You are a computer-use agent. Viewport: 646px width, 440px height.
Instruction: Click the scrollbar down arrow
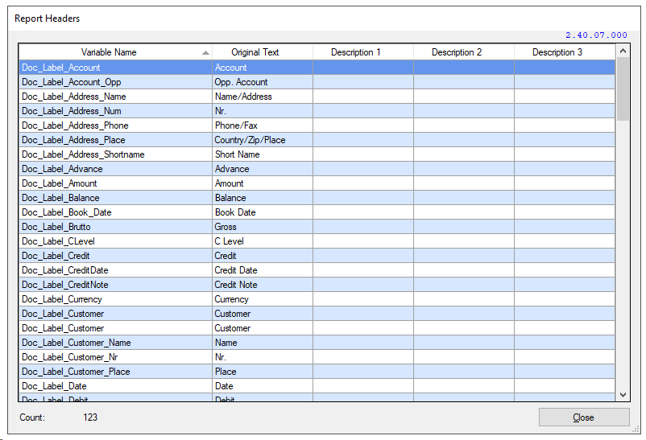pos(623,394)
